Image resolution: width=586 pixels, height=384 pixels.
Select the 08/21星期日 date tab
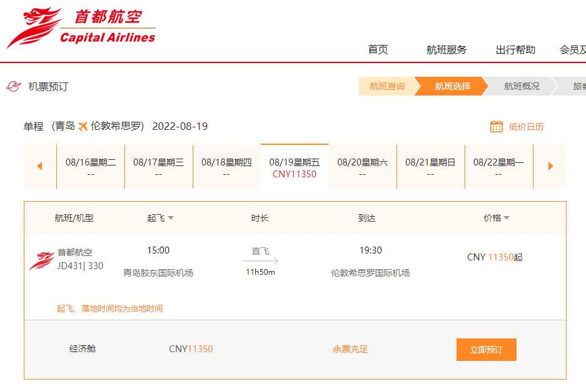[430, 167]
